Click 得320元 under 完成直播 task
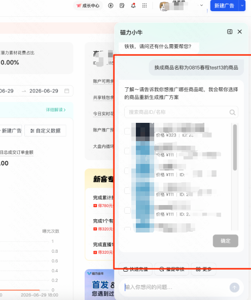The width and height of the screenshot is (251, 300). pos(103,252)
